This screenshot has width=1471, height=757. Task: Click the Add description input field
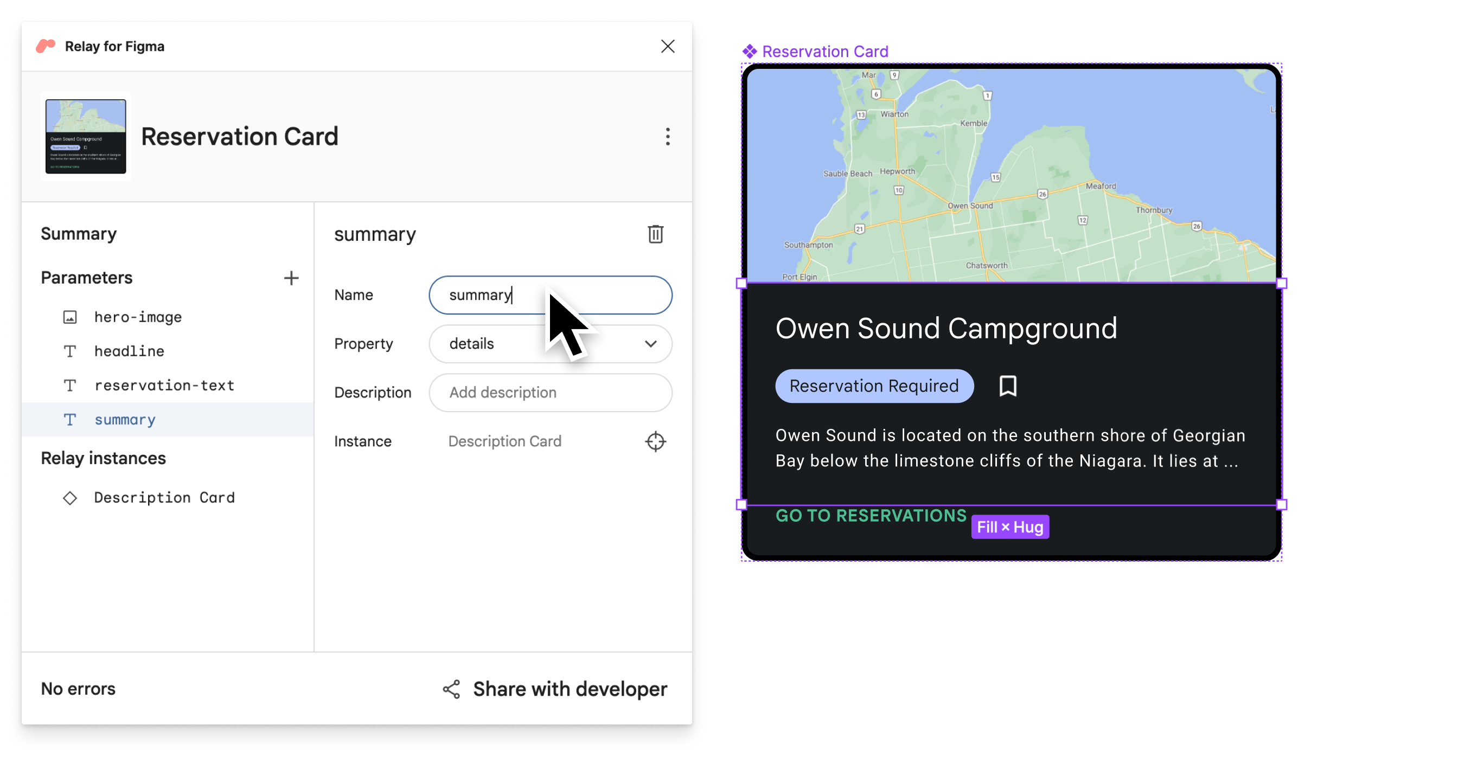[x=550, y=392]
